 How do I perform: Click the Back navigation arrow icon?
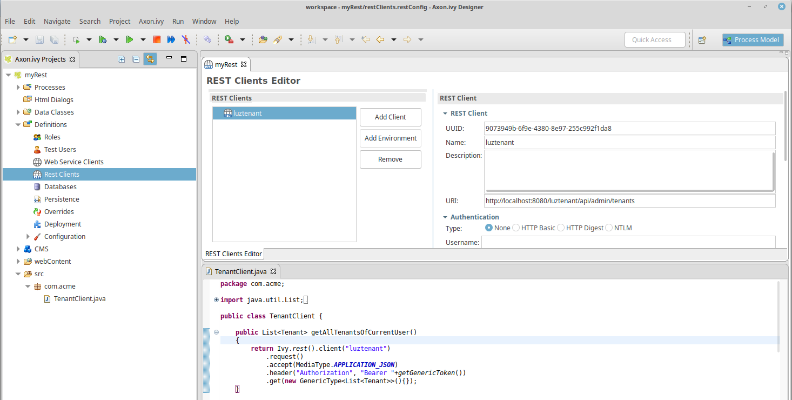coord(380,39)
